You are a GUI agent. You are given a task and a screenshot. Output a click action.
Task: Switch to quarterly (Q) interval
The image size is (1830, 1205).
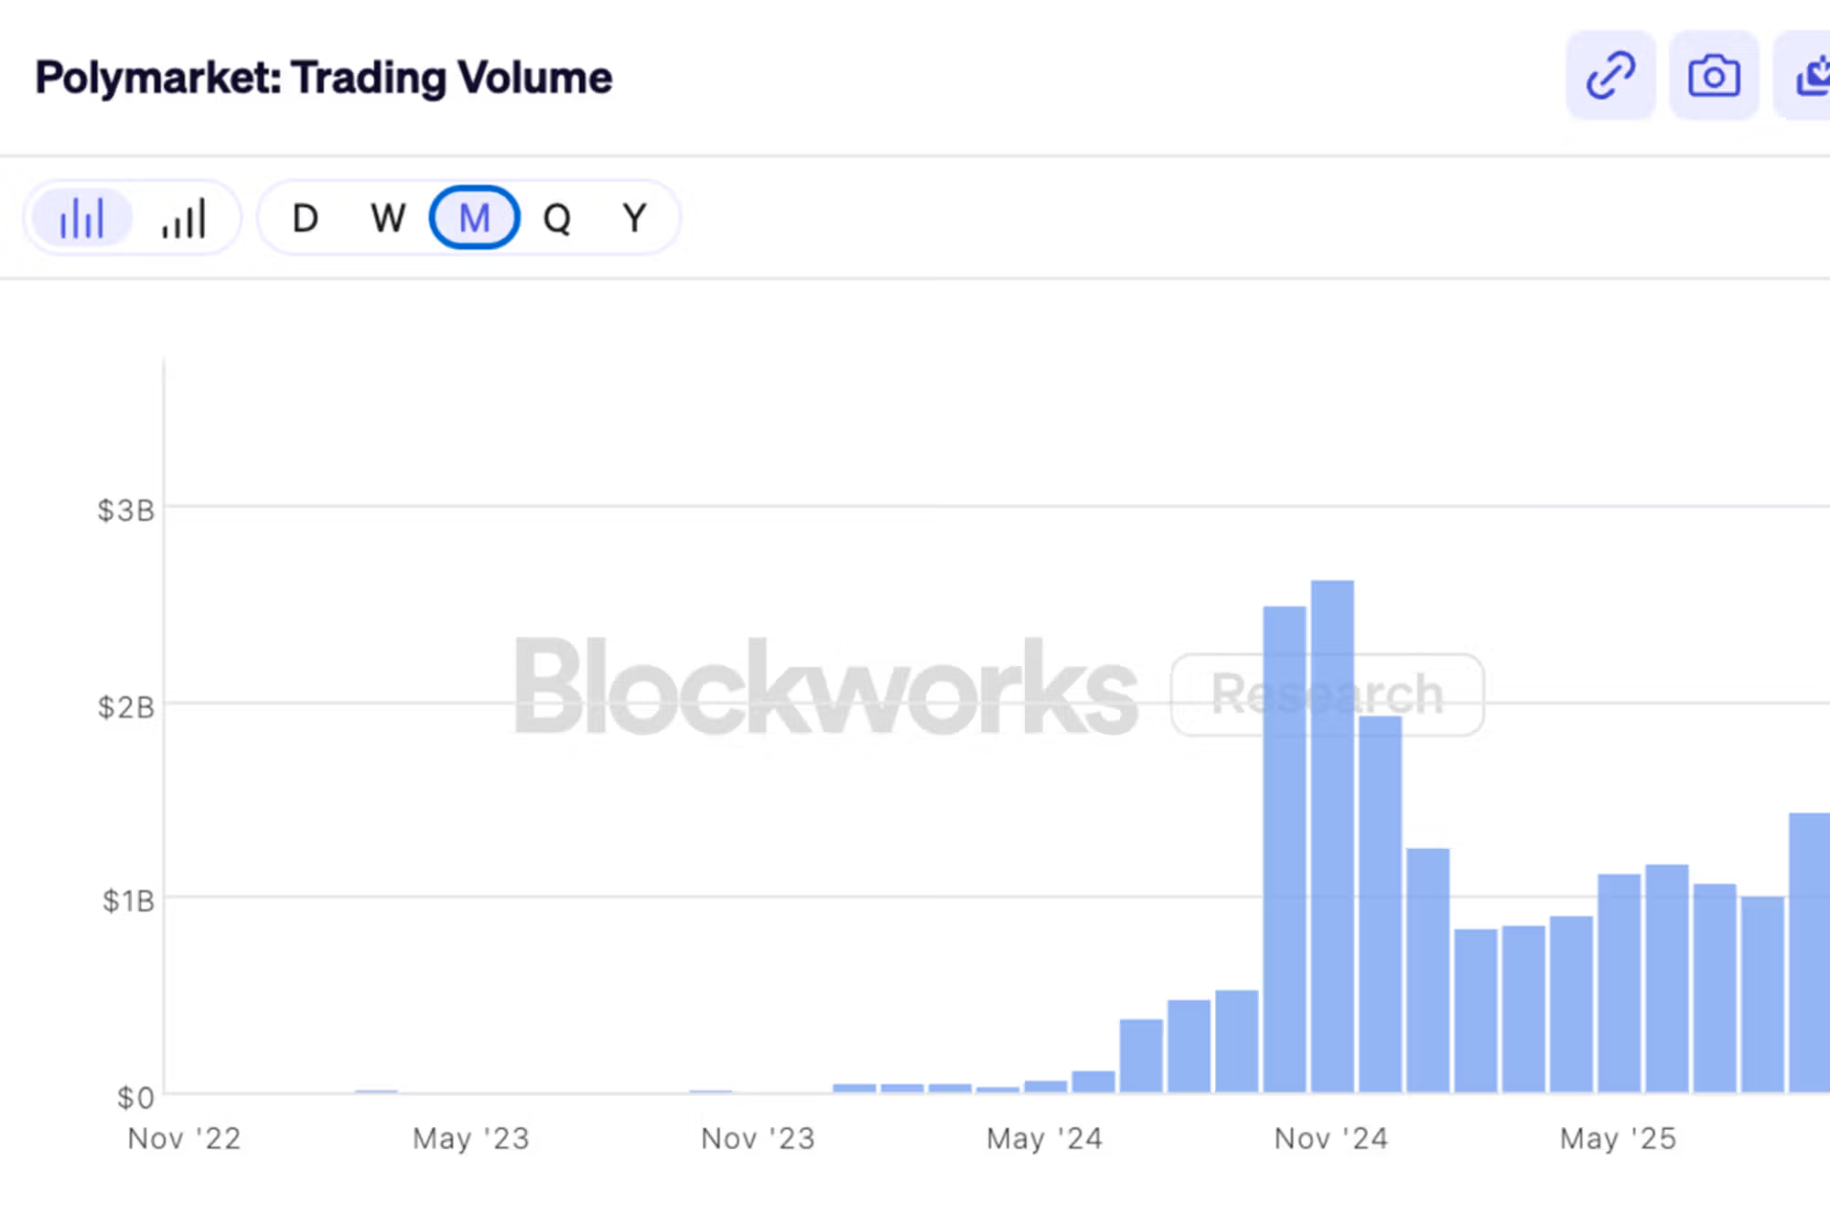tap(556, 218)
